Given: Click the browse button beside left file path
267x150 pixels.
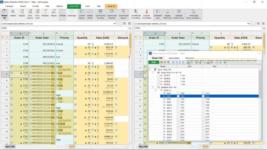Looking at the screenshot, I should click(x=119, y=24).
